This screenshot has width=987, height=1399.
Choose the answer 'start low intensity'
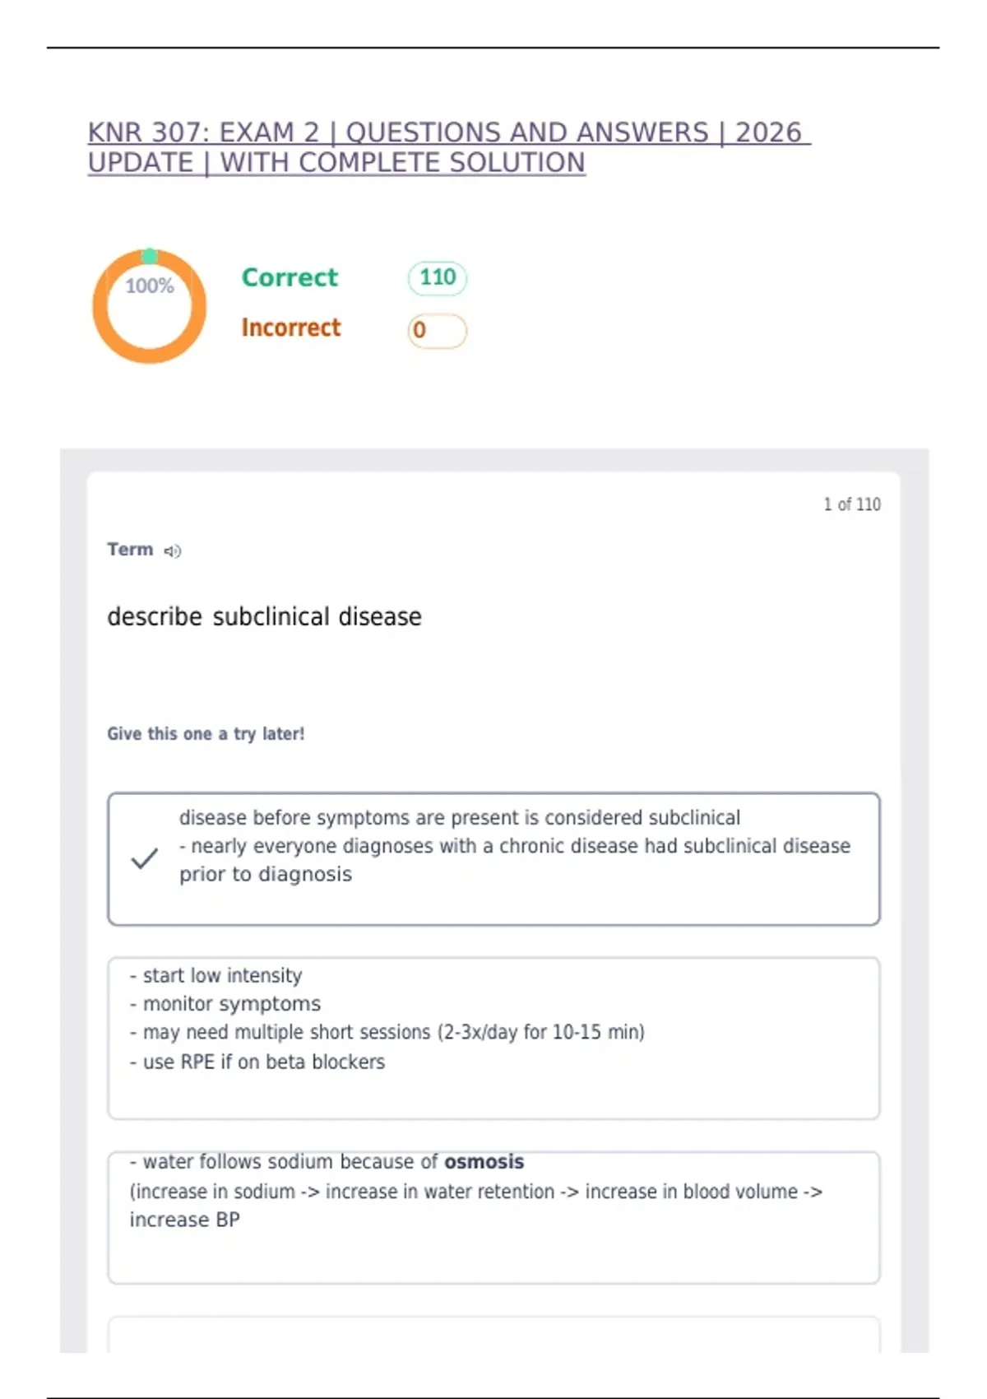coord(493,1038)
